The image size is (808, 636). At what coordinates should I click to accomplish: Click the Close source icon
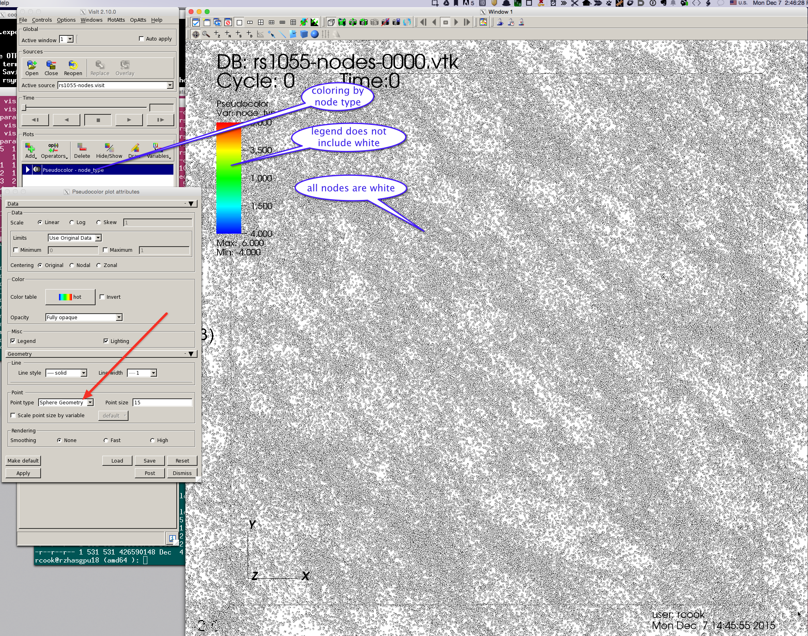(51, 65)
